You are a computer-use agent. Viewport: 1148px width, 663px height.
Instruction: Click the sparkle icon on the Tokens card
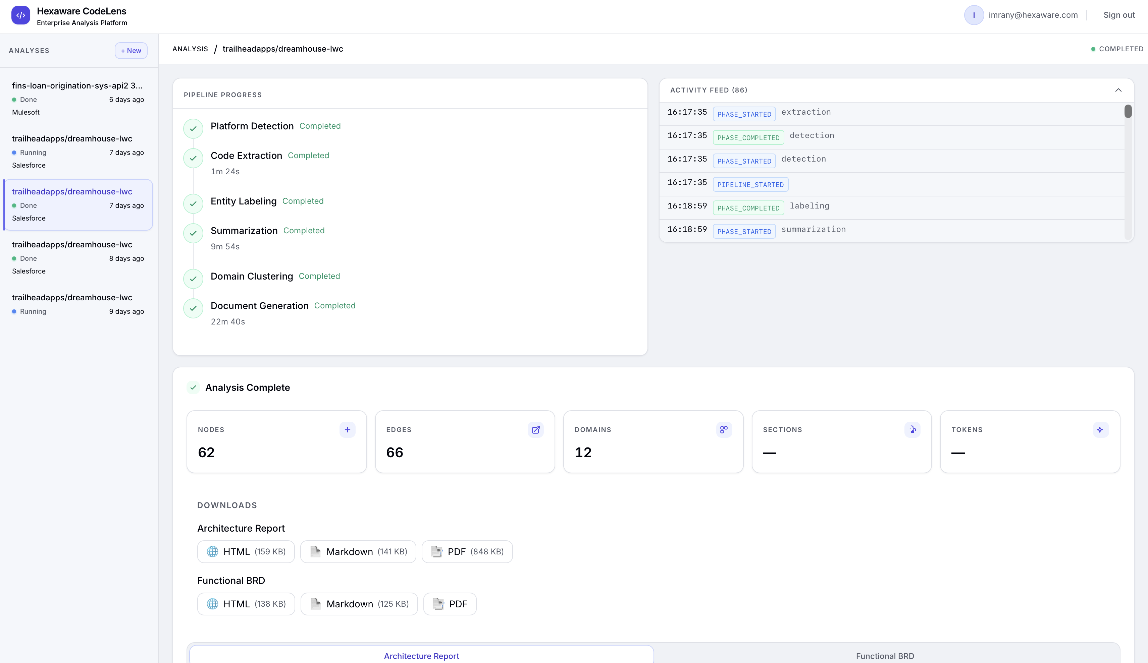point(1100,430)
